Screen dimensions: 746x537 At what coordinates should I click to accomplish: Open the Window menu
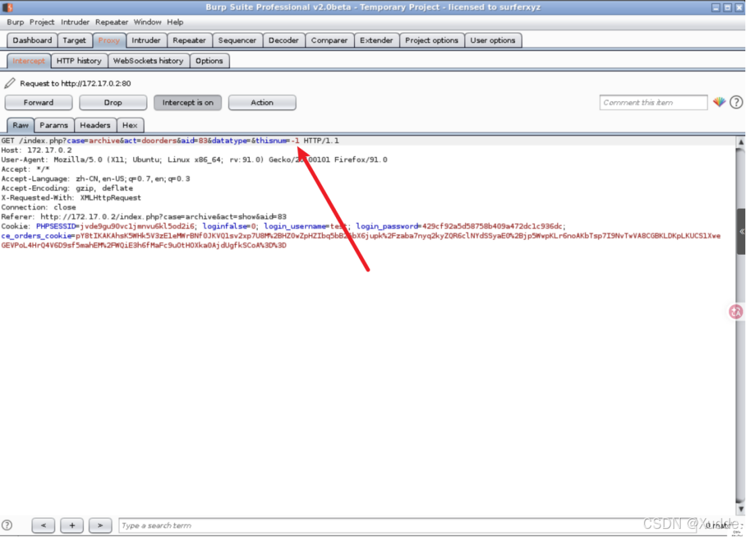coord(147,22)
